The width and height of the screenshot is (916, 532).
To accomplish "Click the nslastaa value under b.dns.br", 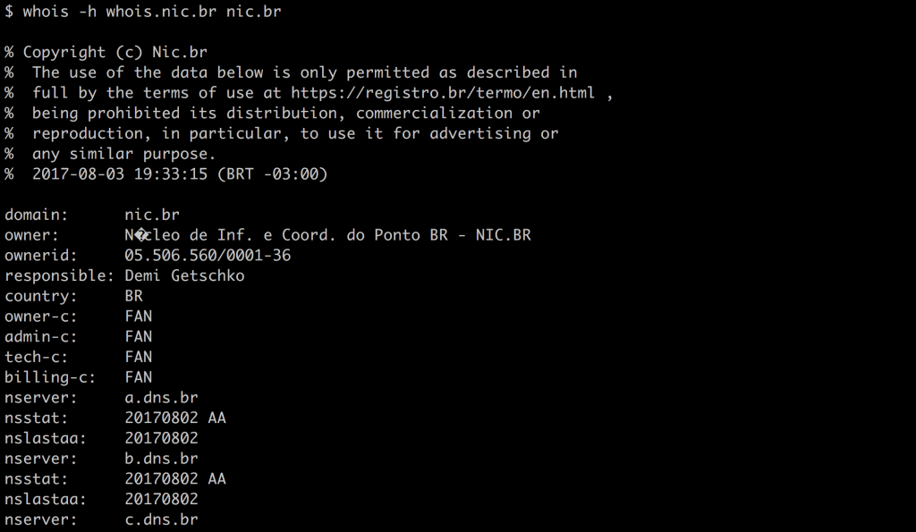I will coord(161,499).
